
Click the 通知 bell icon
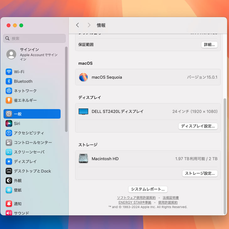point(9,204)
